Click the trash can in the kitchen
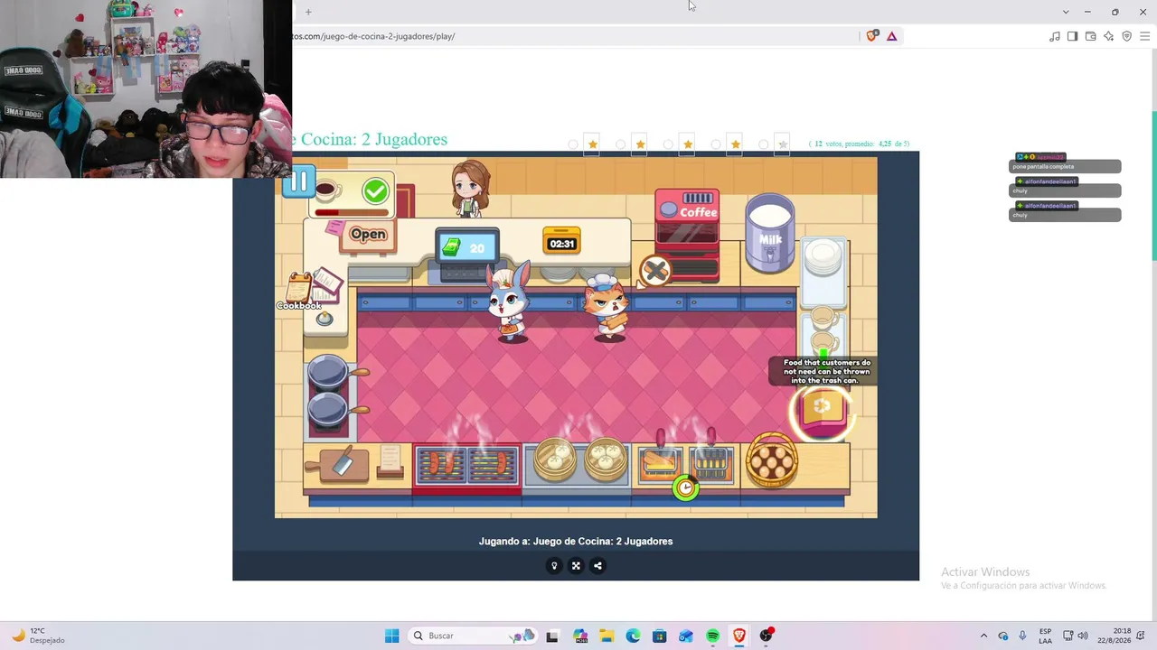 822,414
